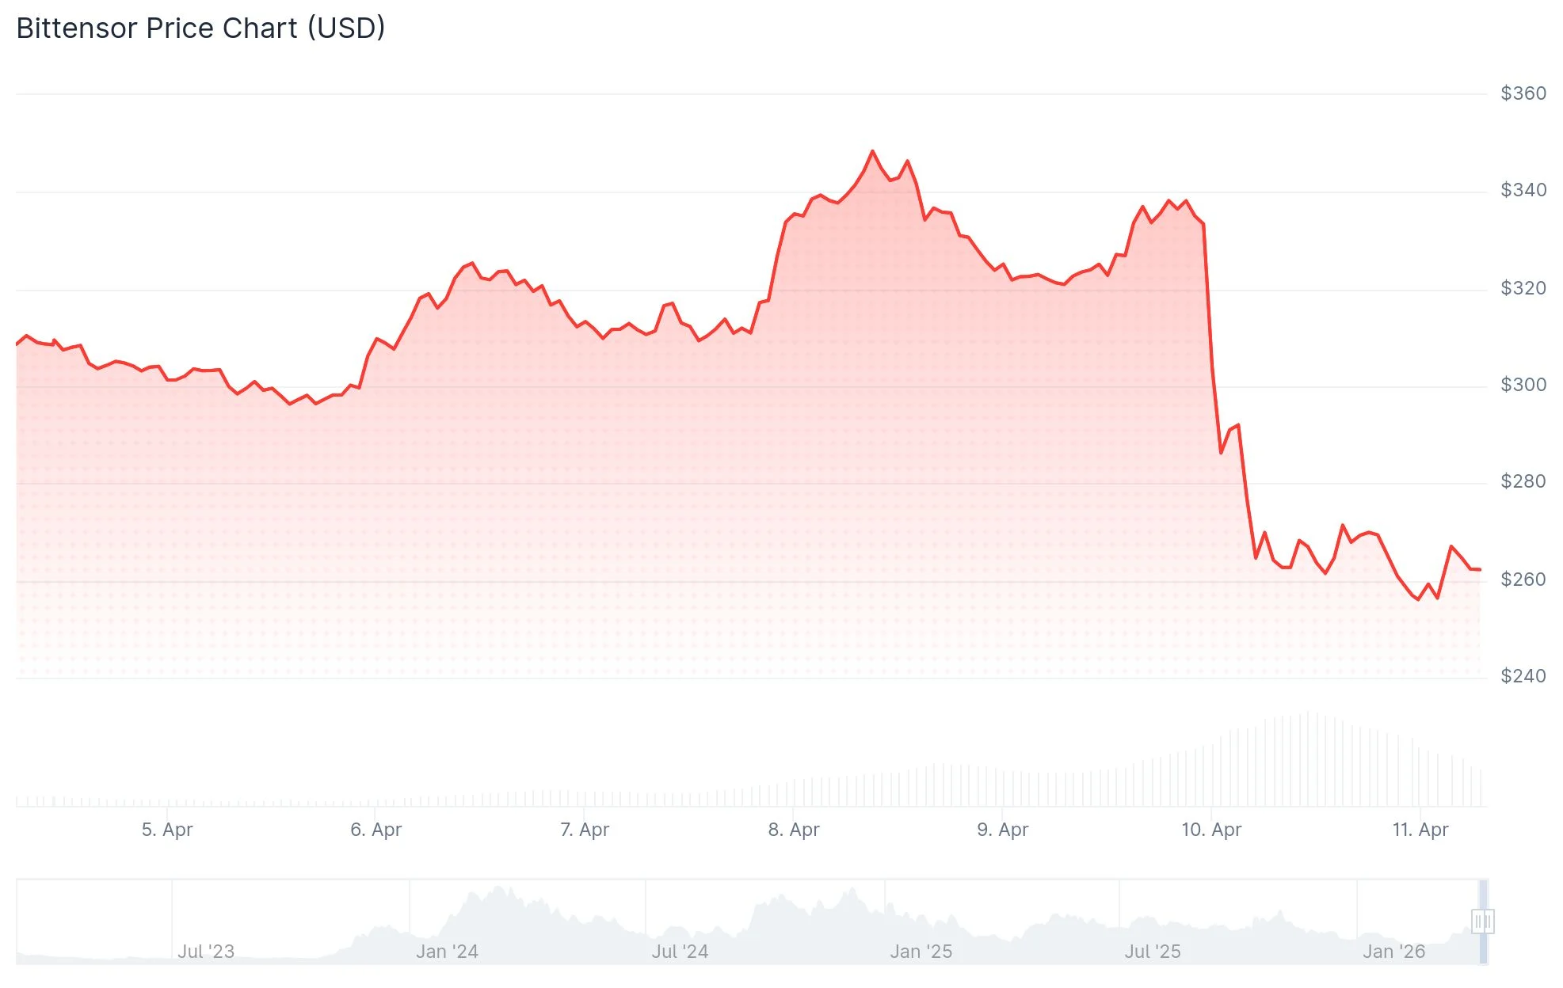Click the $280 price axis label
The width and height of the screenshot is (1563, 988).
[1523, 481]
